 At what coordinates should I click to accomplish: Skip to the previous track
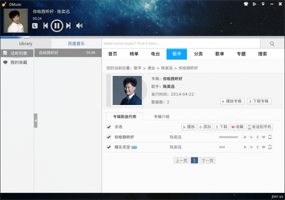[x=45, y=25]
